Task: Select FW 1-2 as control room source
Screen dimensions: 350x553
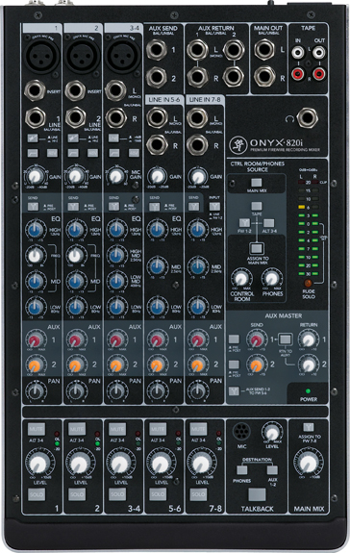Action: pos(244,222)
